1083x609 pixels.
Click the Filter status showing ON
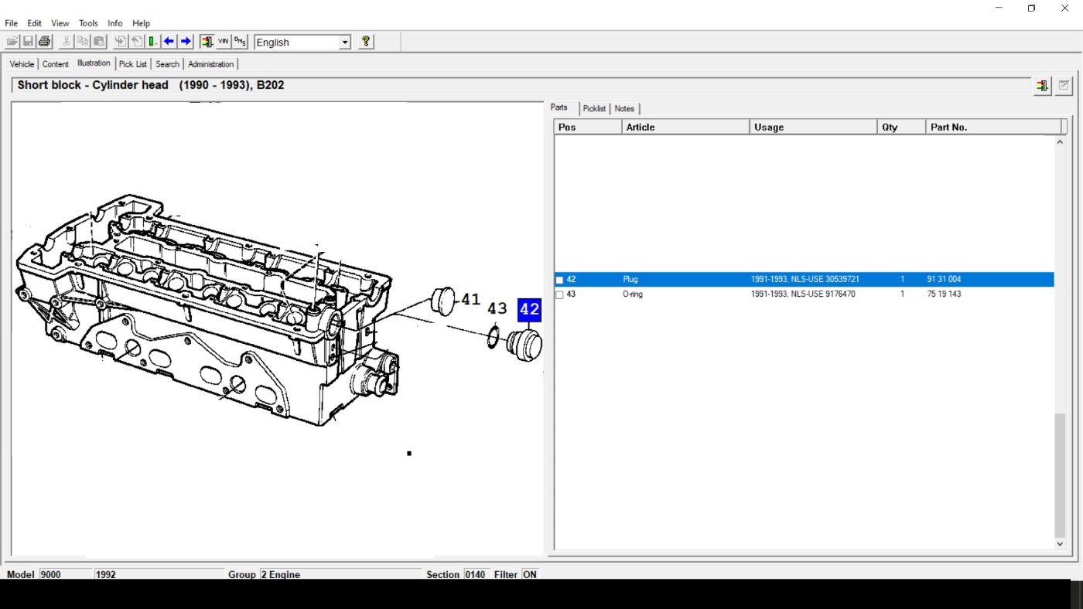click(530, 574)
